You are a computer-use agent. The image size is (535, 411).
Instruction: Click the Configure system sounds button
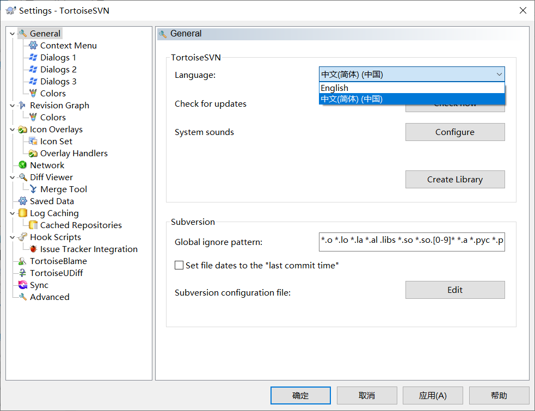tap(455, 132)
